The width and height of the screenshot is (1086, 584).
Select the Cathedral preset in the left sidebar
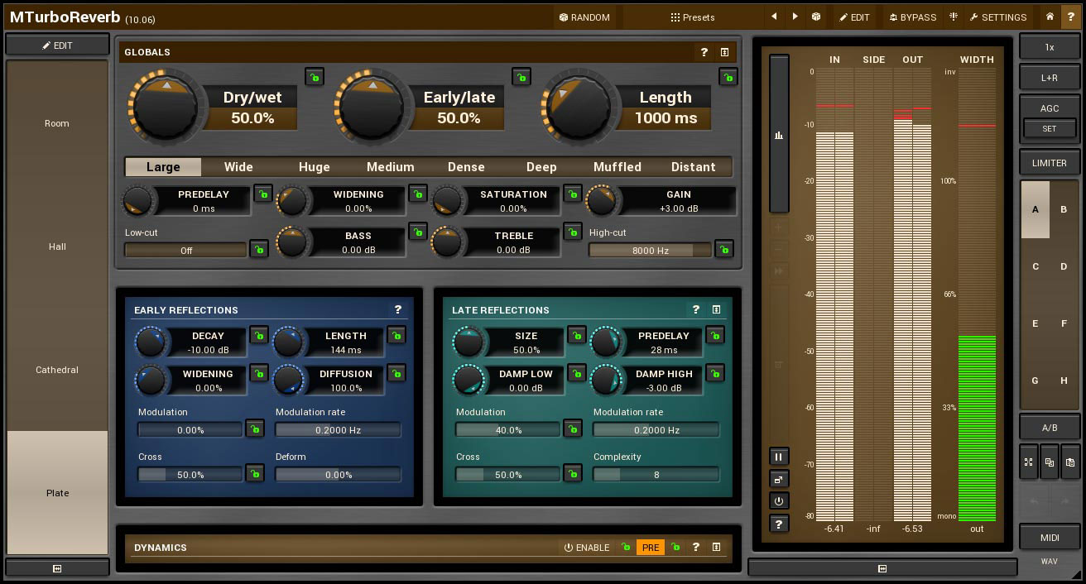coord(56,370)
